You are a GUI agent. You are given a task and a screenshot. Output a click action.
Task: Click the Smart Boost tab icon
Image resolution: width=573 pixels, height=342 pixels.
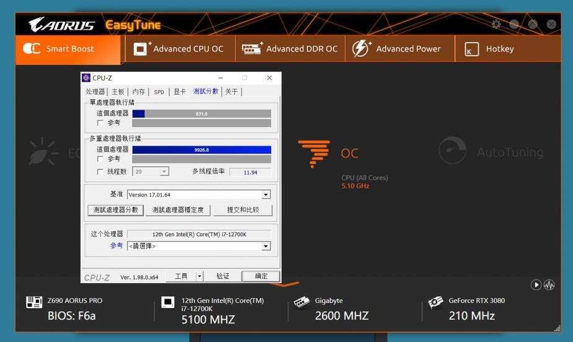[32, 48]
